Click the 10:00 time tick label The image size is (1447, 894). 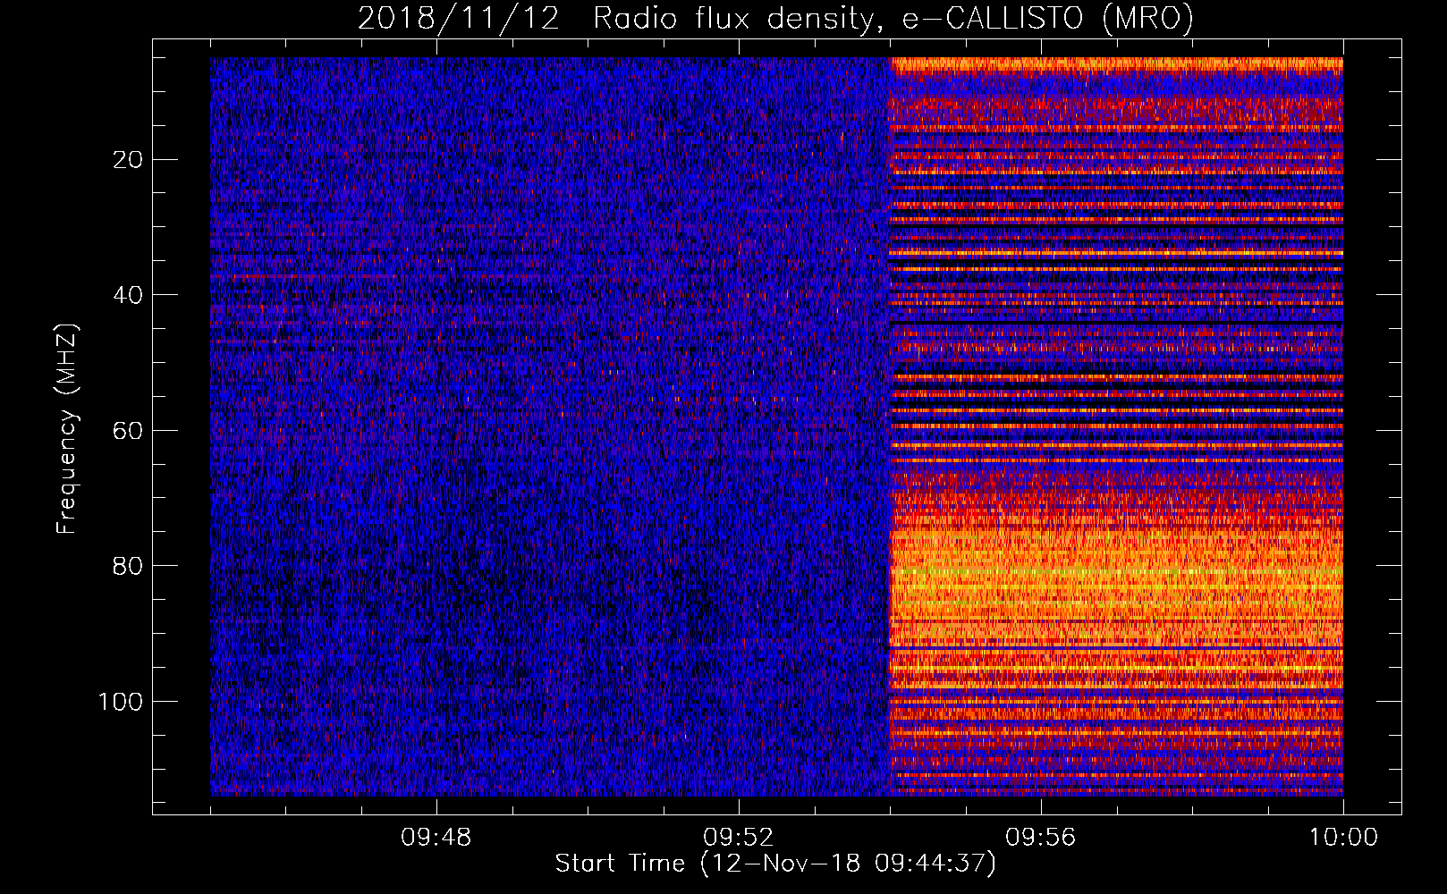tap(1343, 838)
